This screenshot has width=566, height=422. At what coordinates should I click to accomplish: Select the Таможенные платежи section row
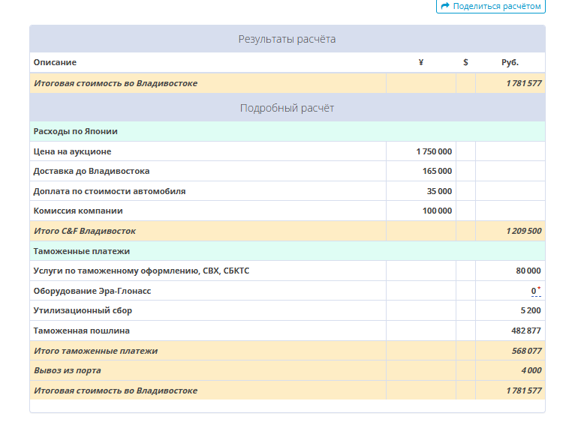pyautogui.click(x=288, y=251)
